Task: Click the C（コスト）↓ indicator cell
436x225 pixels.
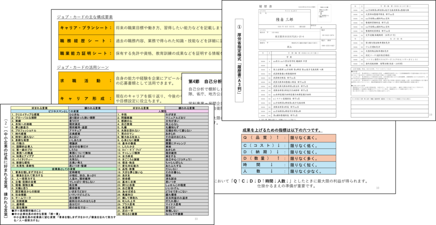Action: pos(265,146)
